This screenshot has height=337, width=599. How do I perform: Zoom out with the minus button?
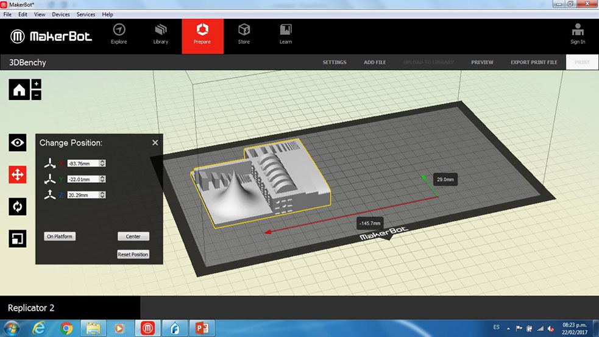click(36, 95)
